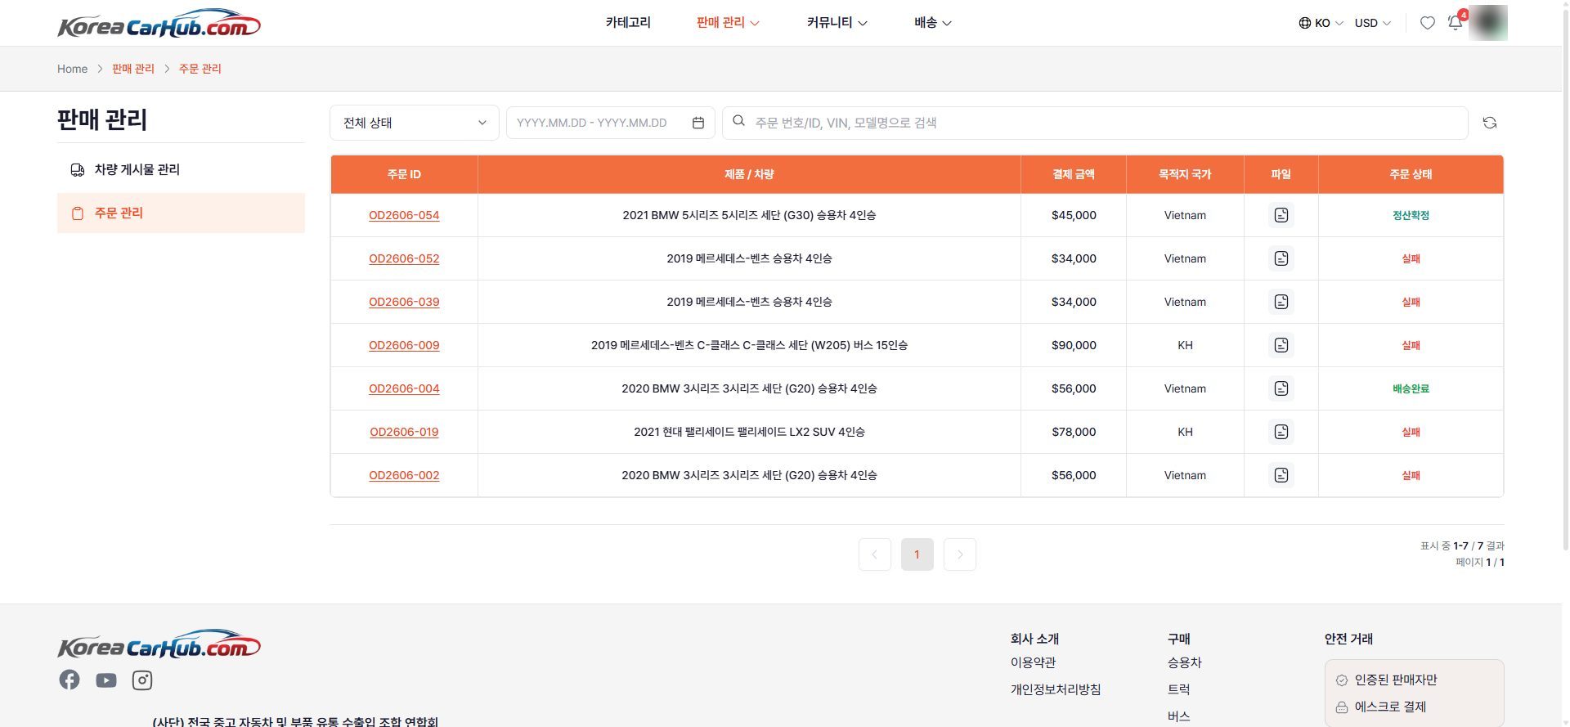
Task: Click the KoreaCarHub.com header logo
Action: coord(159,24)
